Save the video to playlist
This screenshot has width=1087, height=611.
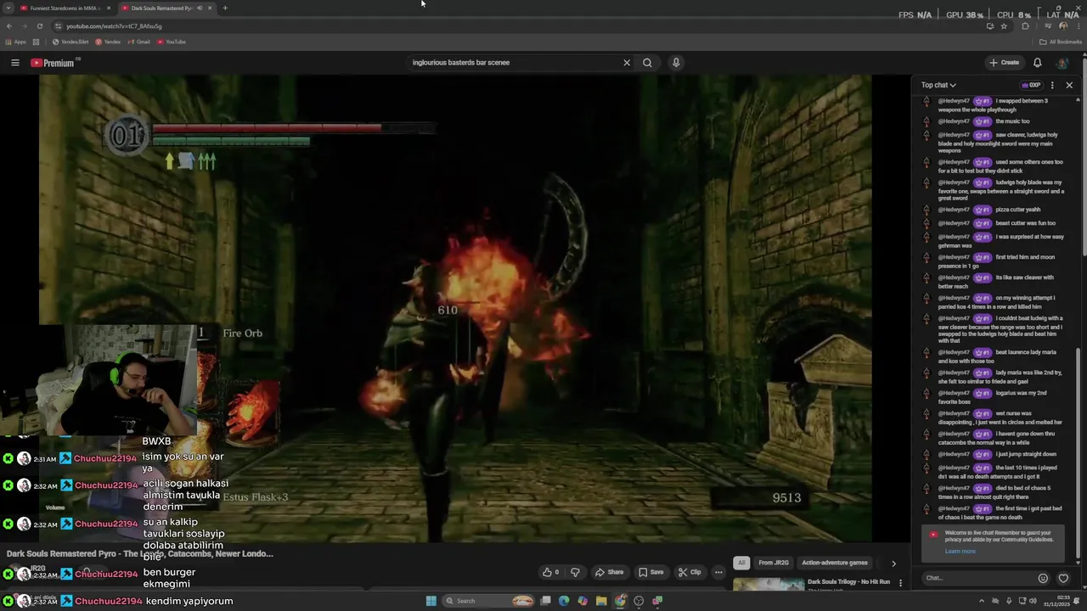(x=651, y=572)
